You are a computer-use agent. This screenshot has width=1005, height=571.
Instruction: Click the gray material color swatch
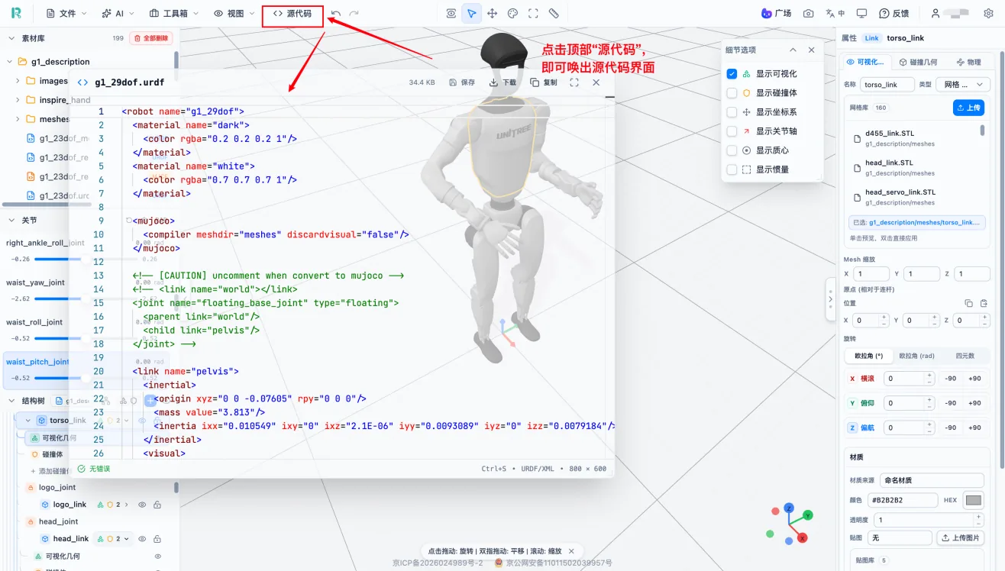974,501
